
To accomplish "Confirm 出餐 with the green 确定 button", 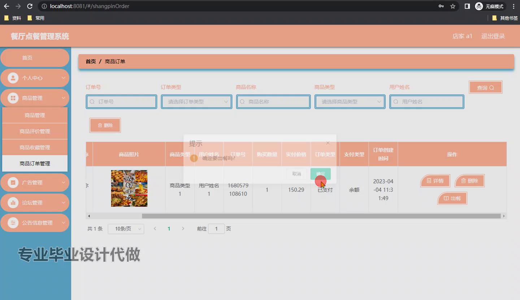I will [321, 174].
